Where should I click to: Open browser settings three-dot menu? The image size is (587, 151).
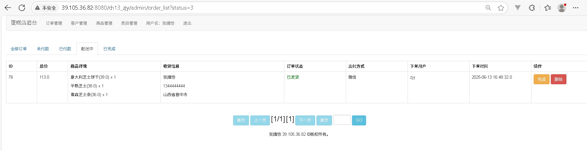[576, 8]
